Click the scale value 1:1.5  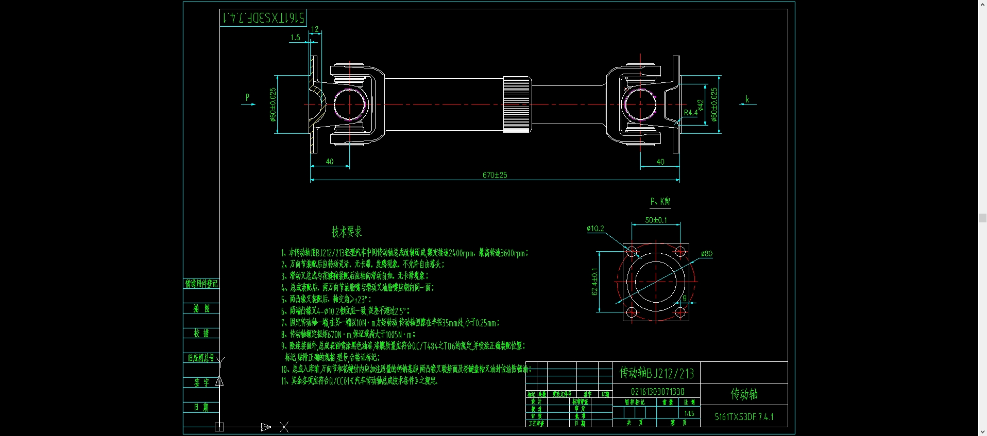tap(689, 413)
